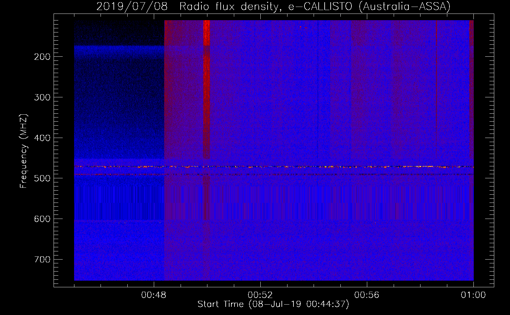The image size is (510, 315).
Task: Click the 00:48 time tick label
Action: 154,295
